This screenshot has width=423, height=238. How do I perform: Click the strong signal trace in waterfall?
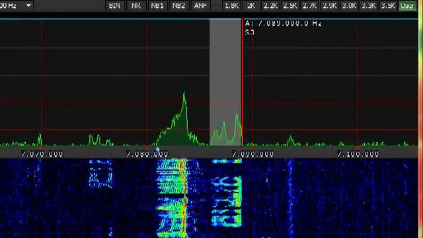pyautogui.click(x=185, y=198)
